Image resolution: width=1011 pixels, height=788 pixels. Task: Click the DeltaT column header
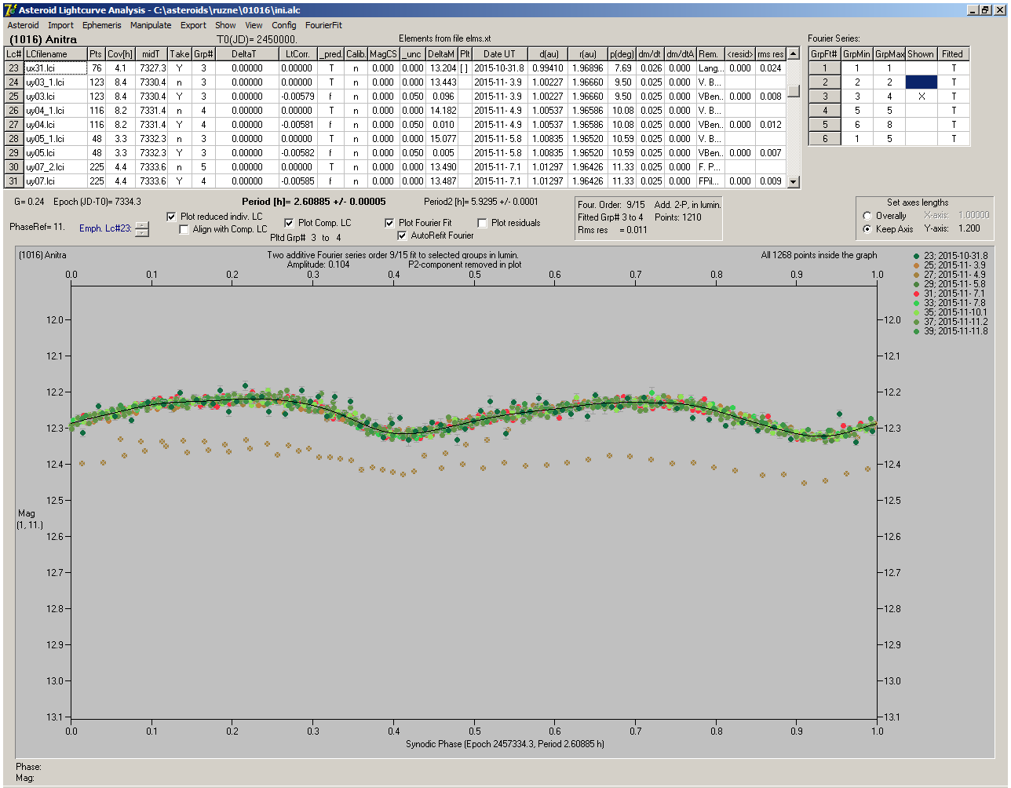(x=247, y=54)
